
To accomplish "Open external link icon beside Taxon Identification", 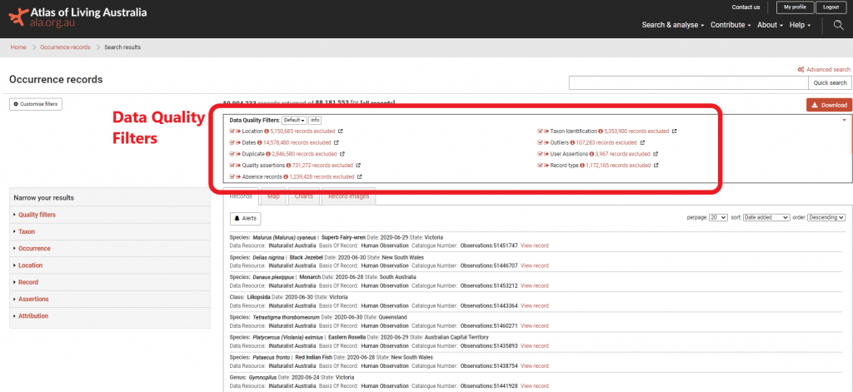I will coord(674,131).
